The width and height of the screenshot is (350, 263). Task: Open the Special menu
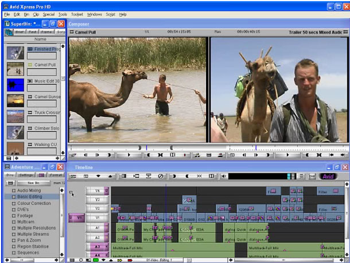coord(49,14)
